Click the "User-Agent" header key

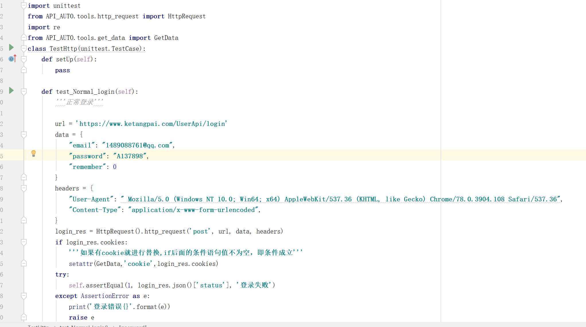[x=91, y=199]
